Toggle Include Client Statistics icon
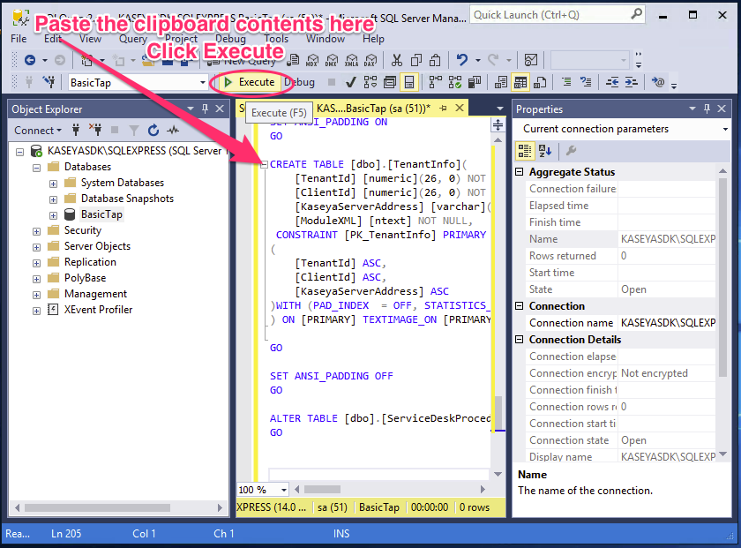The width and height of the screenshot is (741, 548). [x=475, y=83]
